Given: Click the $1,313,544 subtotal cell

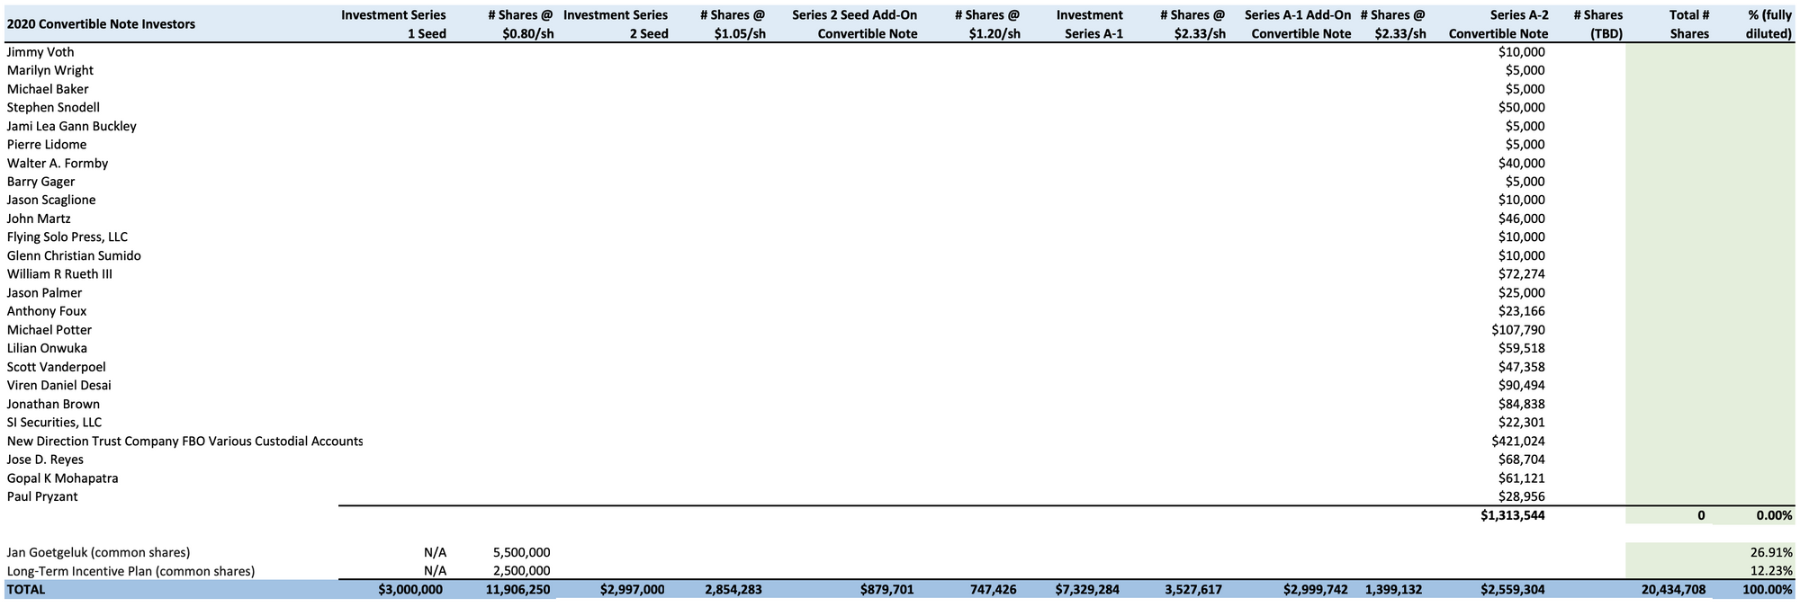Looking at the screenshot, I should point(1514,516).
